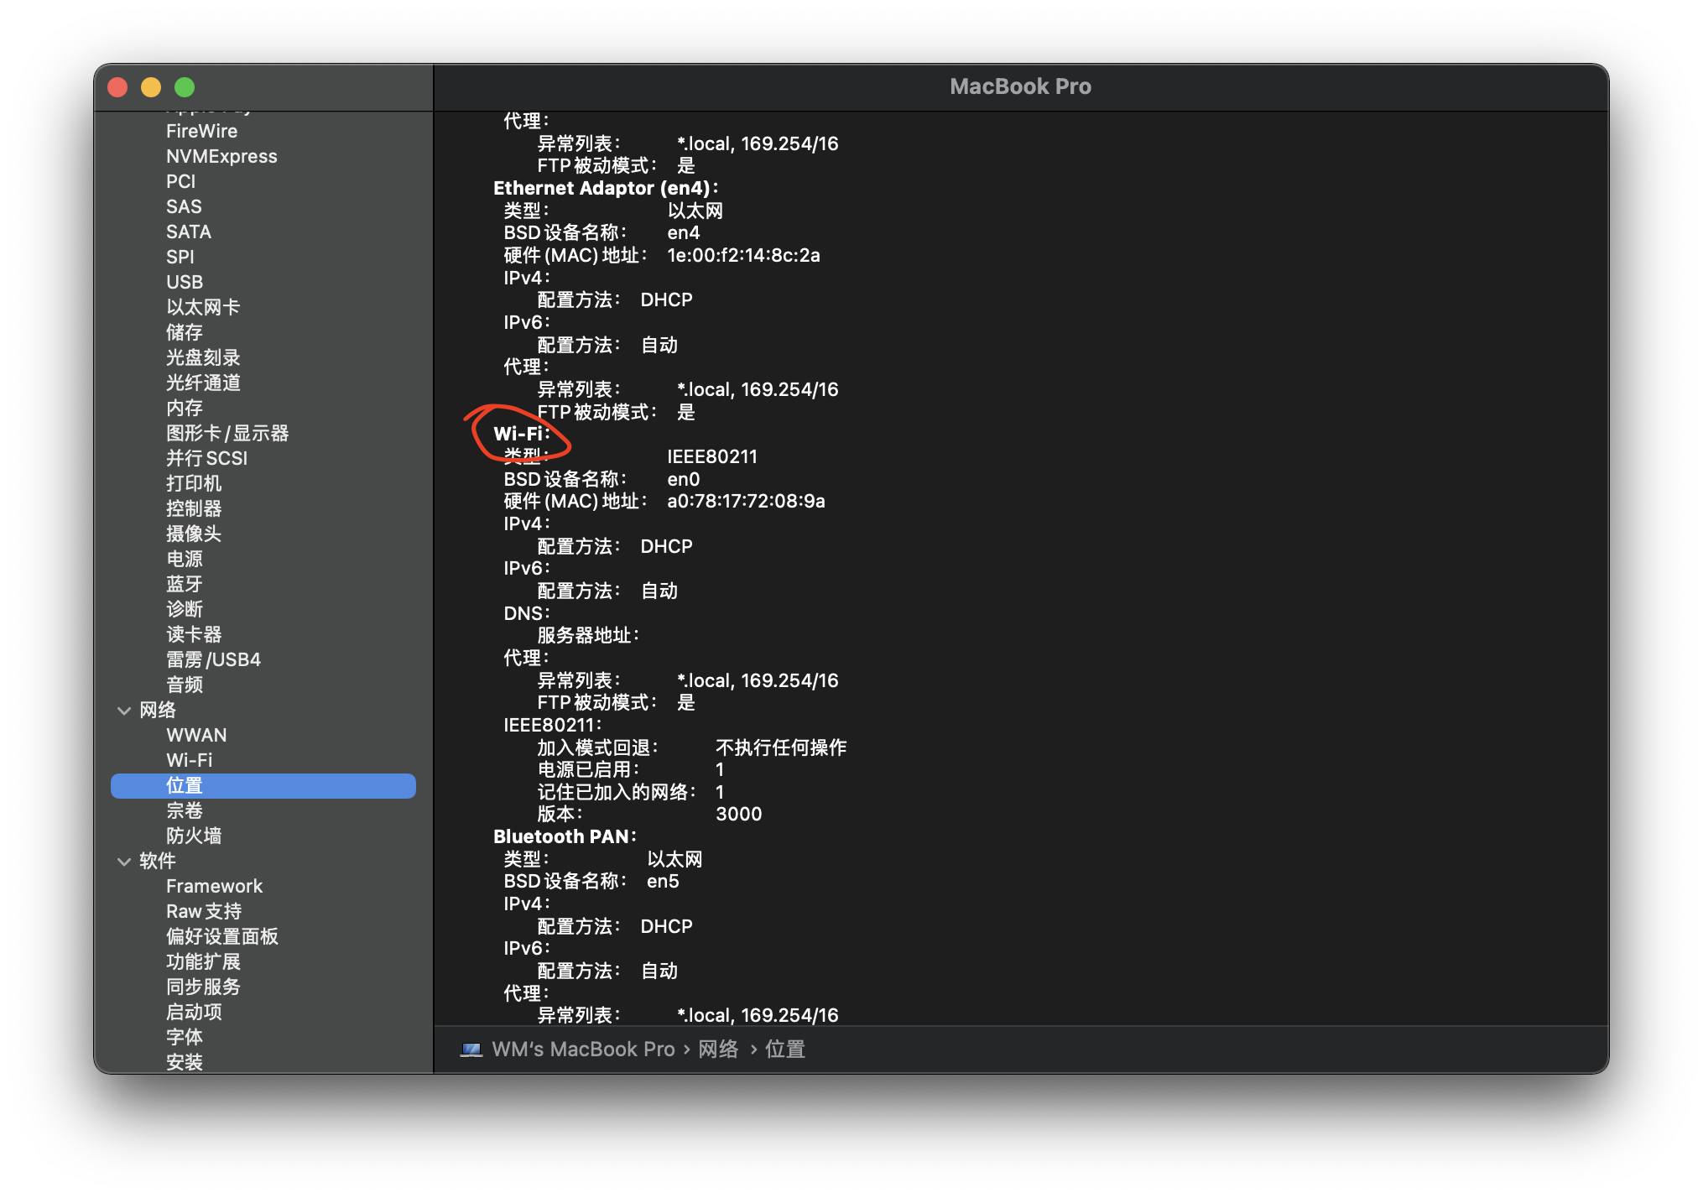Open 雷雳/USB4 entry
Image resolution: width=1703 pixels, height=1198 pixels.
[213, 659]
